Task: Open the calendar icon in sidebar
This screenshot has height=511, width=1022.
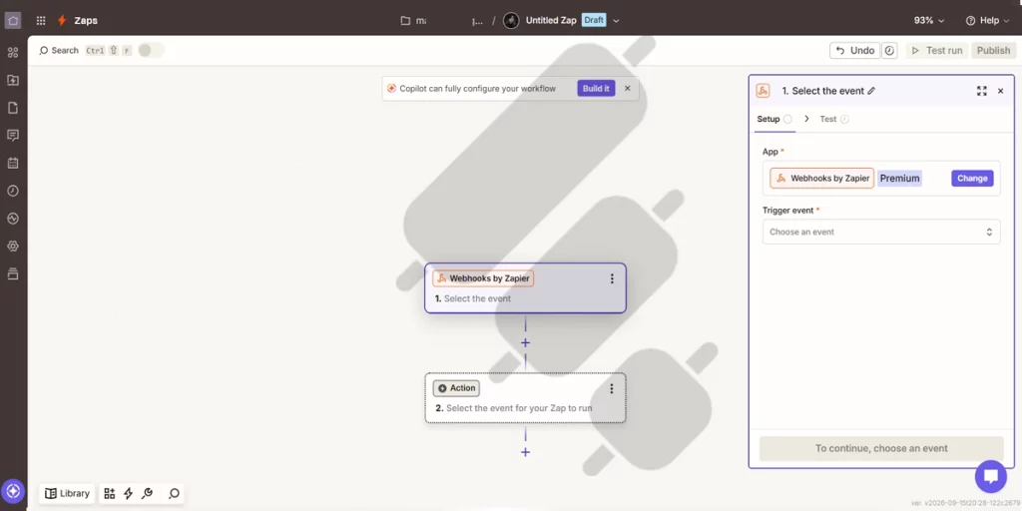Action: click(x=13, y=163)
